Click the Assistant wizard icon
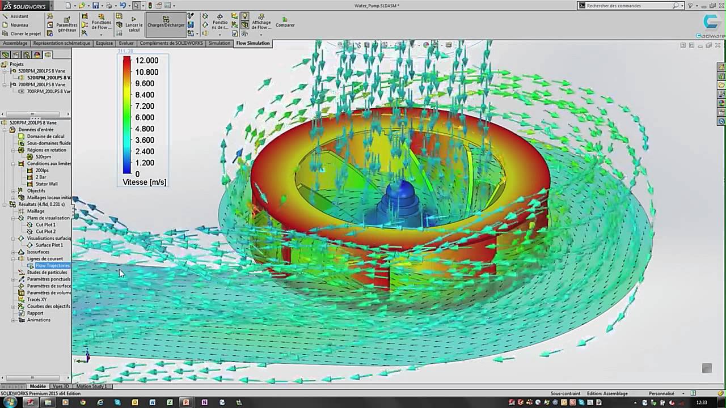This screenshot has width=726, height=408. point(5,16)
